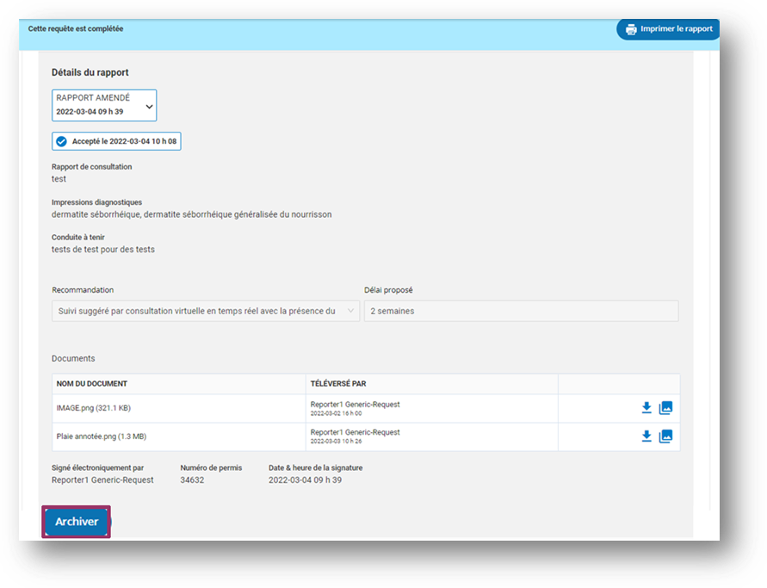767x588 pixels.
Task: Click the printer icon in Imprimer le rapport
Action: click(x=631, y=29)
